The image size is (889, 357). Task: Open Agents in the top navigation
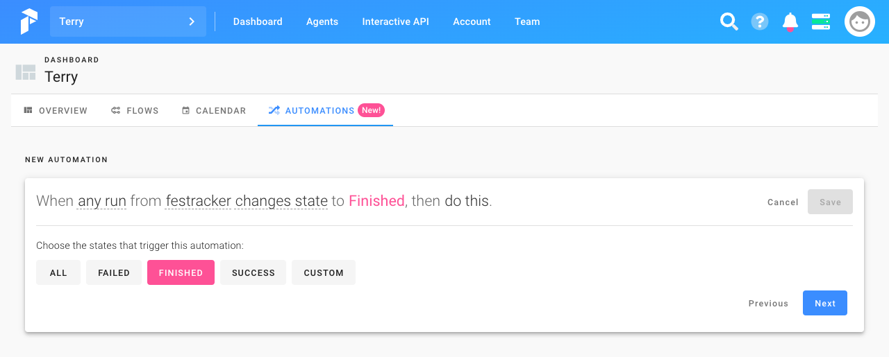pos(322,21)
